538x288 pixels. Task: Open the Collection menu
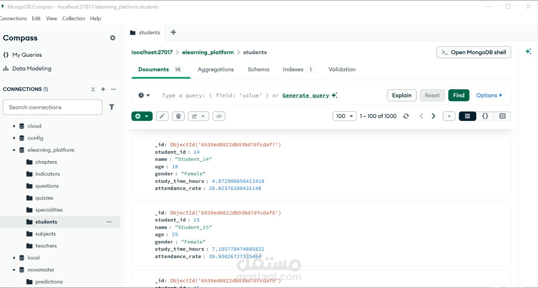point(74,18)
